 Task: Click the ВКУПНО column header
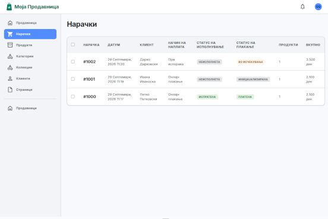coord(313,45)
